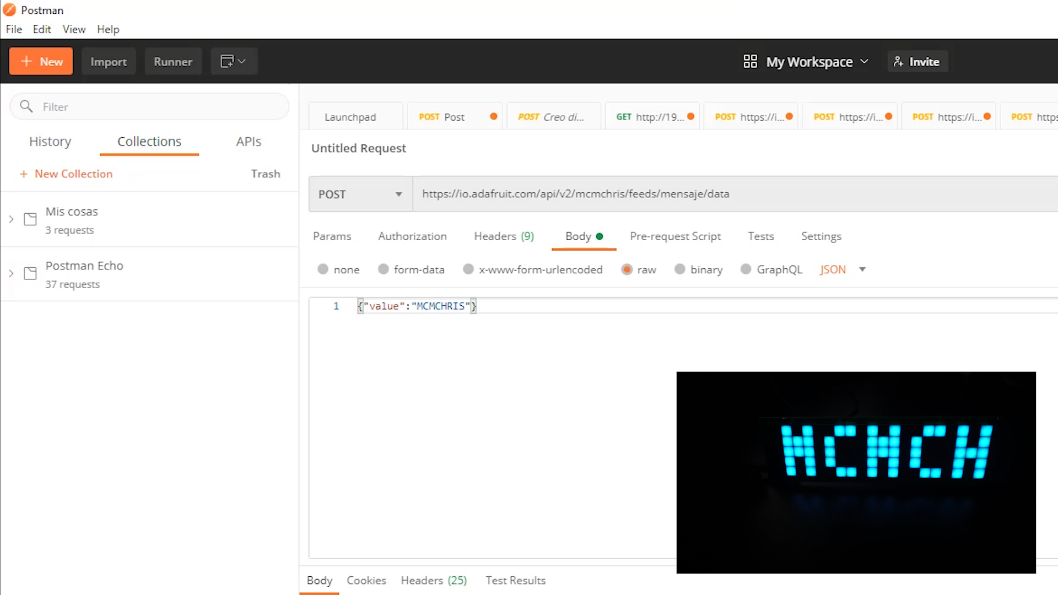This screenshot has width=1058, height=595.
Task: Open the Launchpad tab
Action: tap(355, 117)
